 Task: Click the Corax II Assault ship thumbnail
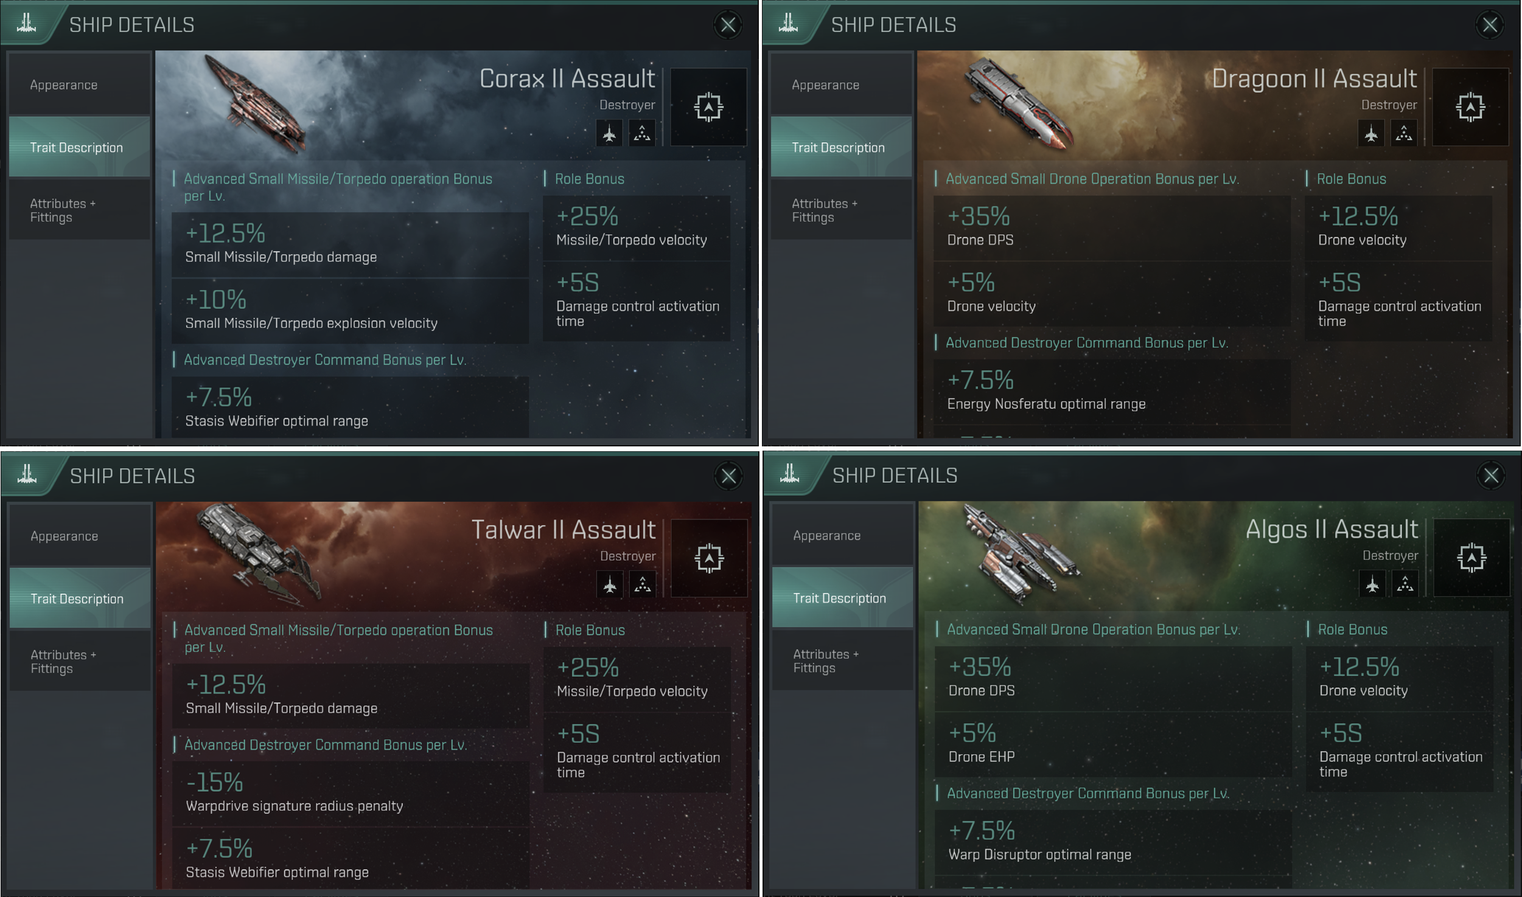(256, 105)
